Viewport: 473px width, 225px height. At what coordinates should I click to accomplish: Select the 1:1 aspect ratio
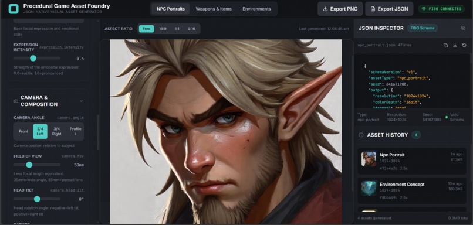[x=177, y=29]
